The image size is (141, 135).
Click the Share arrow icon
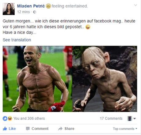(60, 129)
